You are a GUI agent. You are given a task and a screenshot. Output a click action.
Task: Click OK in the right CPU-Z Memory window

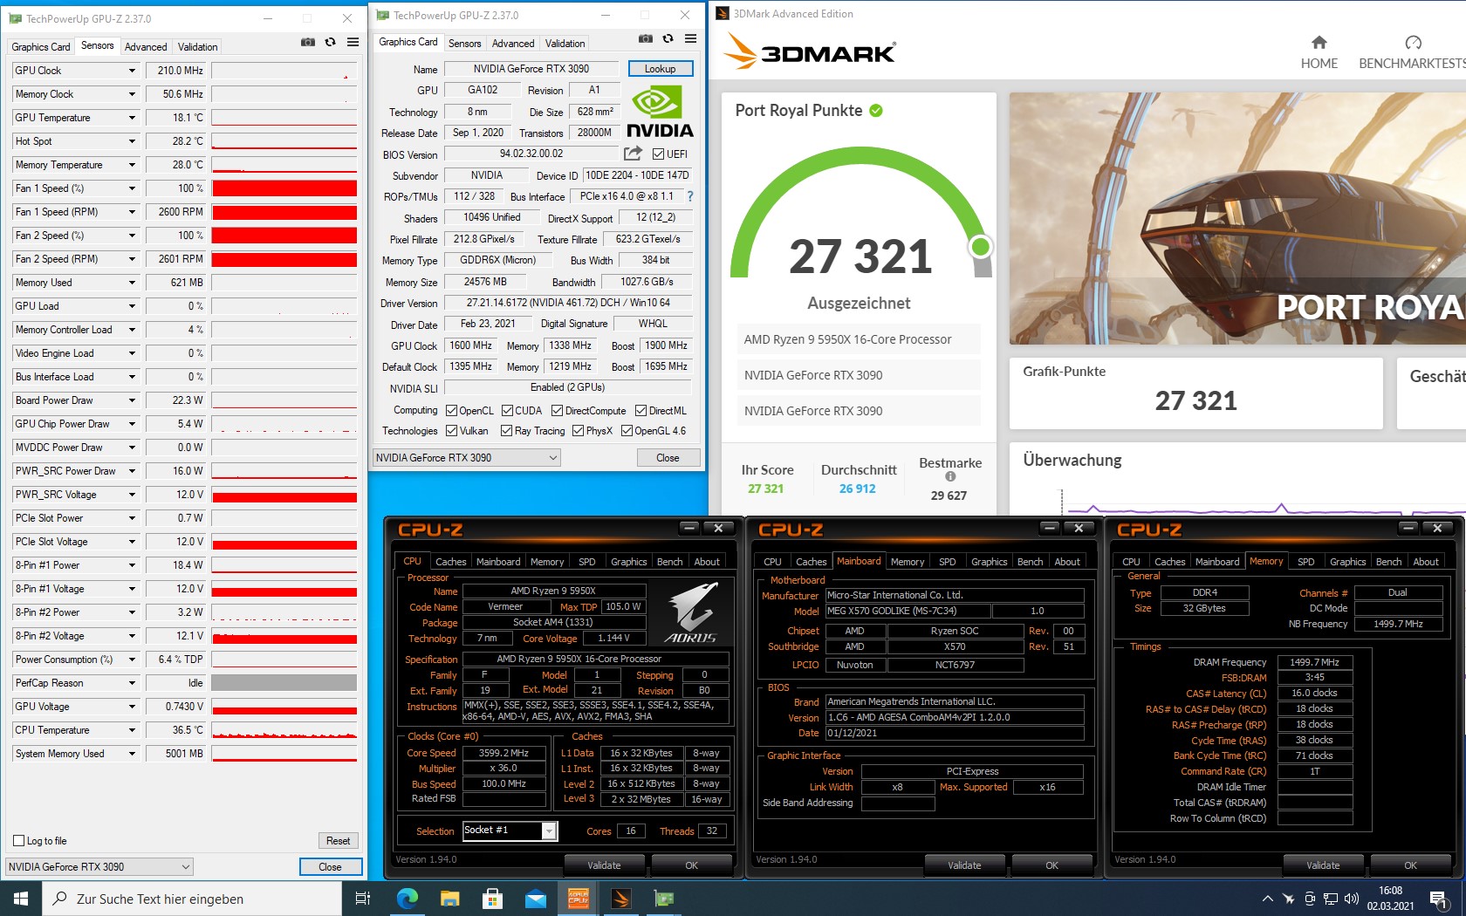pos(1411,865)
